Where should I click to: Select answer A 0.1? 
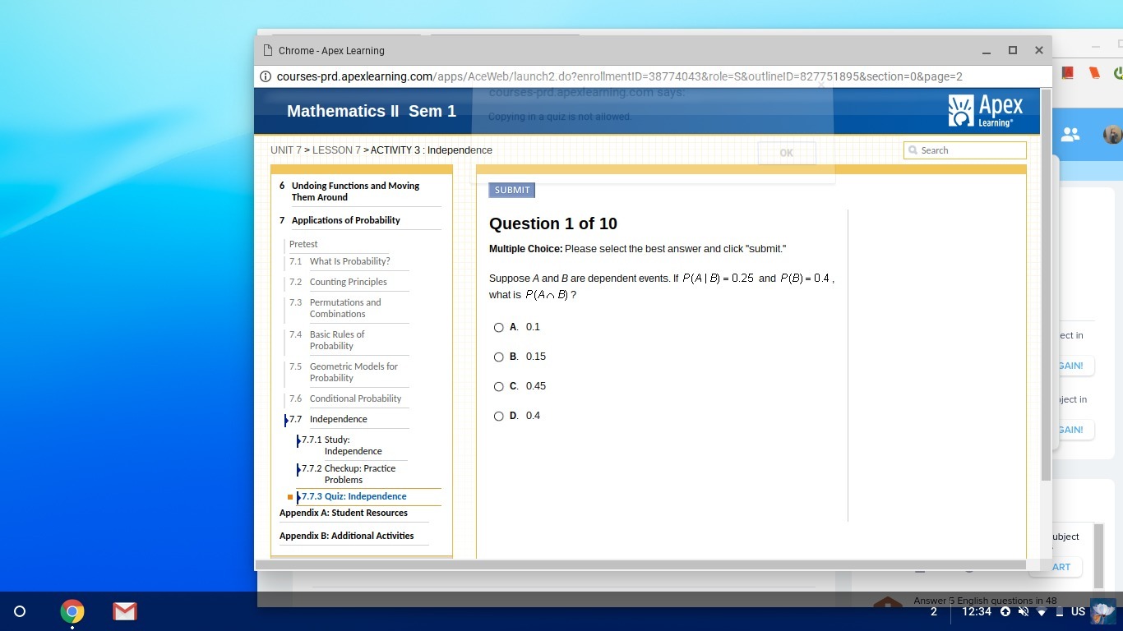(x=498, y=327)
